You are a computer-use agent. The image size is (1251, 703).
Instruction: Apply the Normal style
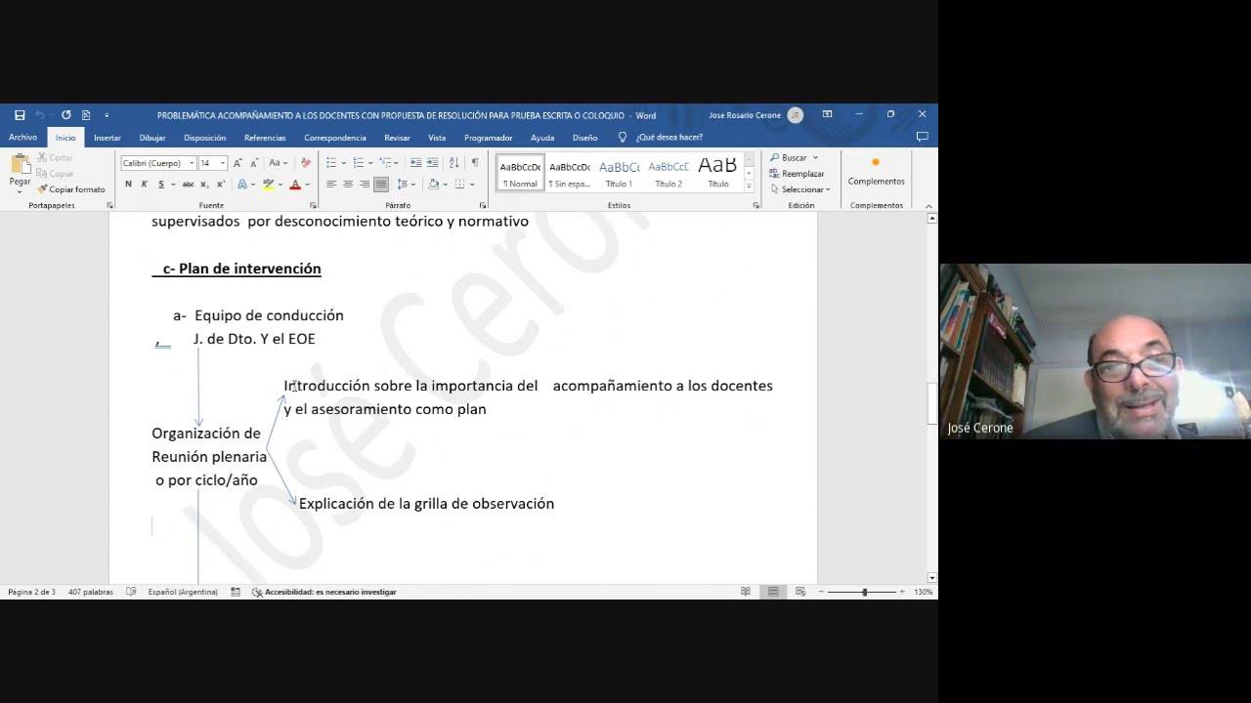pos(520,174)
